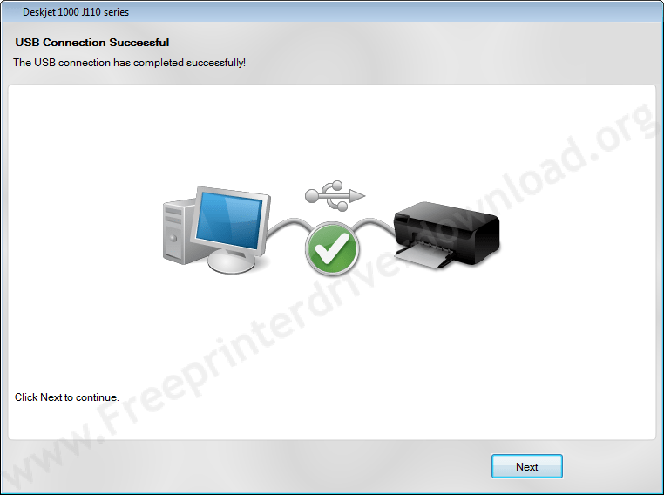Select the USB trident symbol icon
The width and height of the screenshot is (664, 495).
pyautogui.click(x=335, y=195)
